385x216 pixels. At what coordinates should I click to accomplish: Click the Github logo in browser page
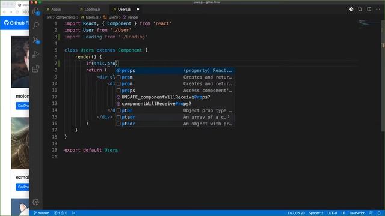(7, 23)
